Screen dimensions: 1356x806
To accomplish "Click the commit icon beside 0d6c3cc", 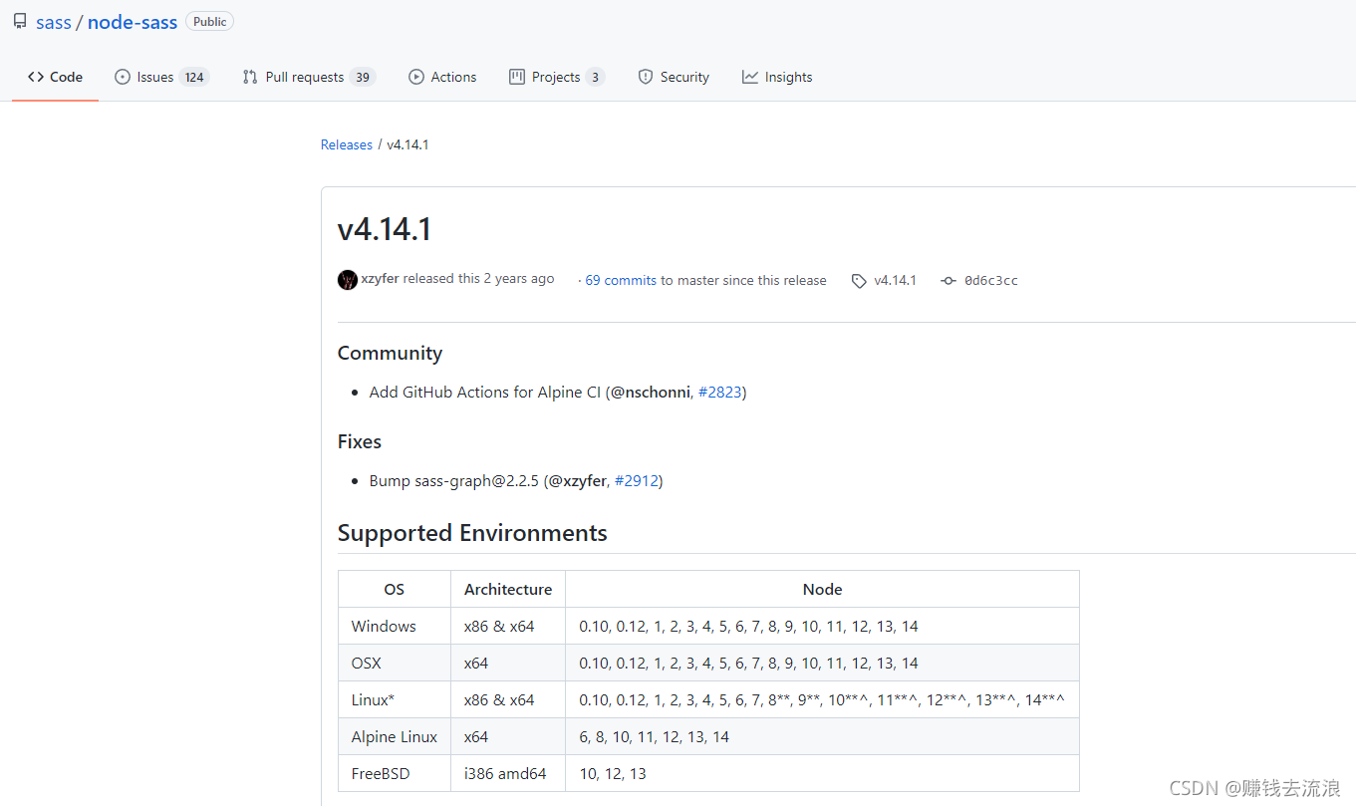I will pyautogui.click(x=949, y=281).
